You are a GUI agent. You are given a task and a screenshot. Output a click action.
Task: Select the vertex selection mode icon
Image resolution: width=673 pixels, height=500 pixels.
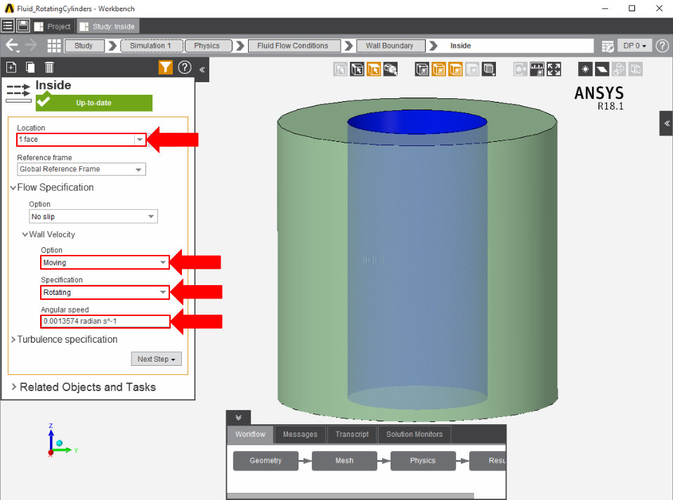[340, 69]
